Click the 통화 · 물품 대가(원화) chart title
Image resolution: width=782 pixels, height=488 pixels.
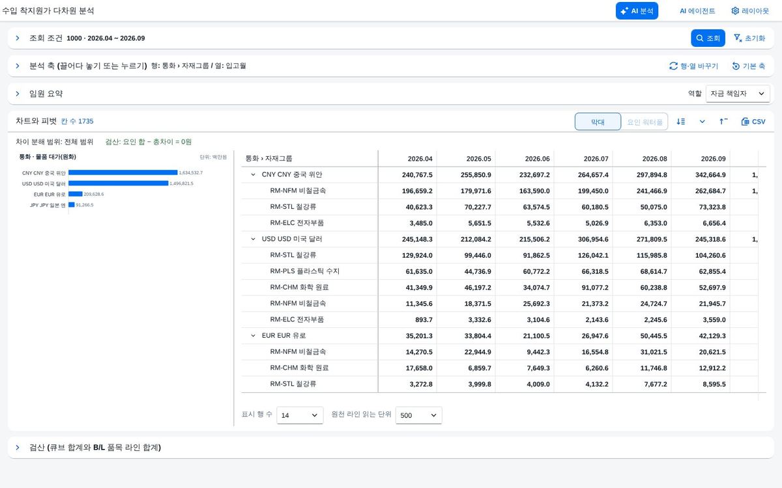[x=48, y=157]
